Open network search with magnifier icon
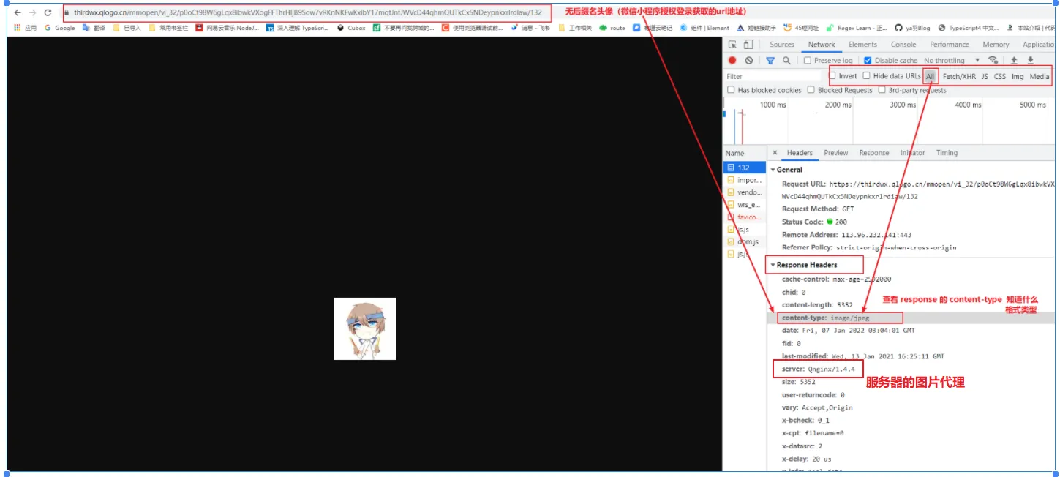1060x477 pixels. (x=786, y=61)
